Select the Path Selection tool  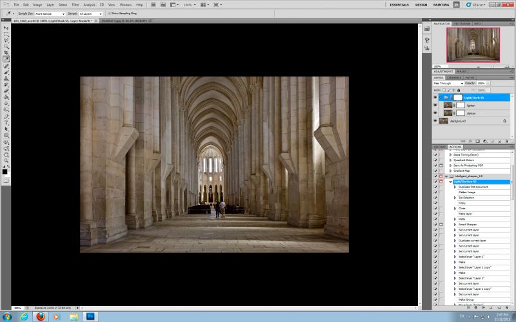click(6, 129)
